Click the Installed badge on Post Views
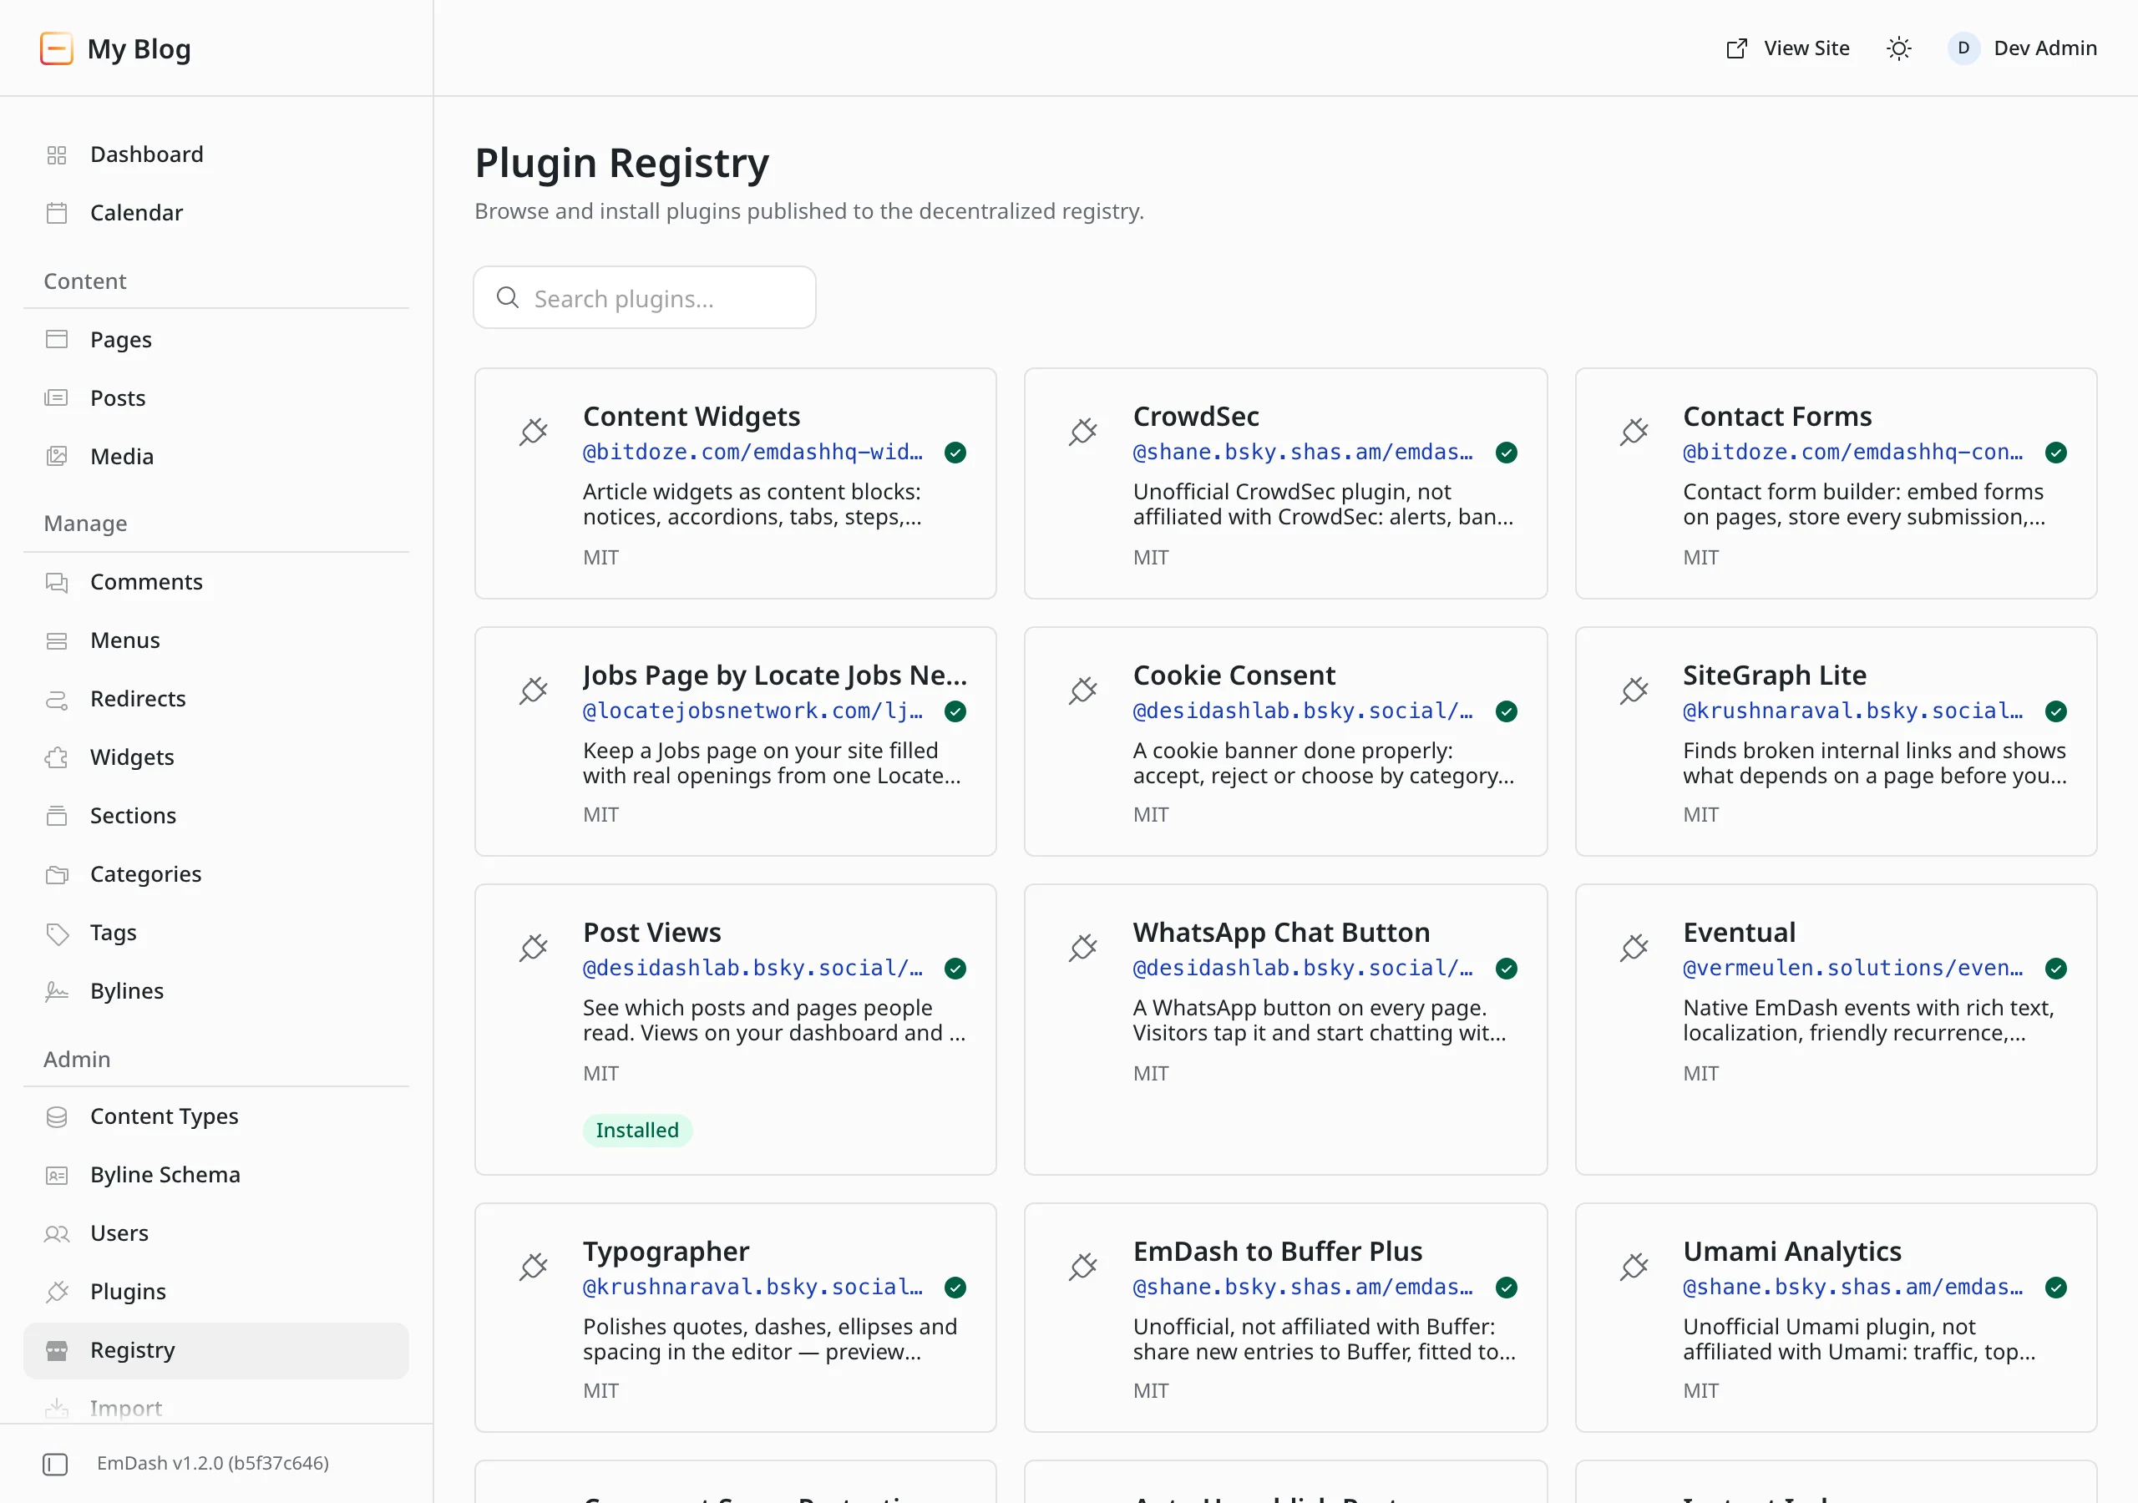 point(637,1131)
